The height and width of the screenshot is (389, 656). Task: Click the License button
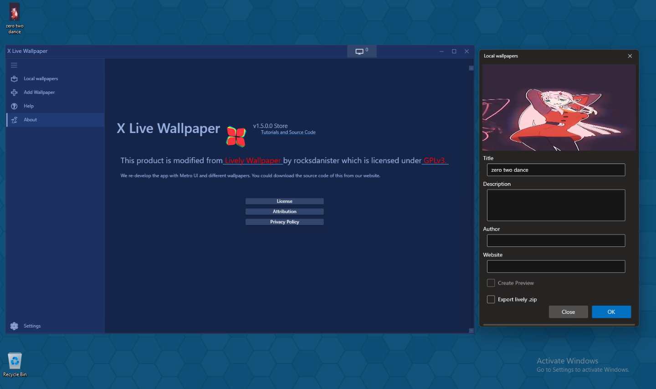pyautogui.click(x=285, y=201)
